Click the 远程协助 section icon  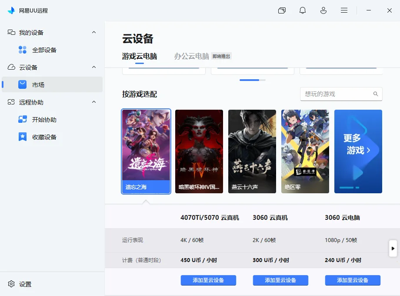(11, 102)
